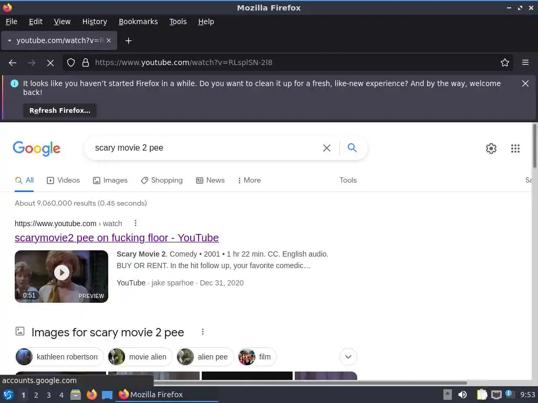
Task: Open the Firefox hamburger application menu
Action: click(525, 62)
